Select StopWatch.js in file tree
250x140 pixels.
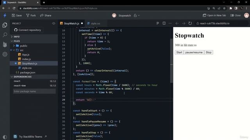34,63
